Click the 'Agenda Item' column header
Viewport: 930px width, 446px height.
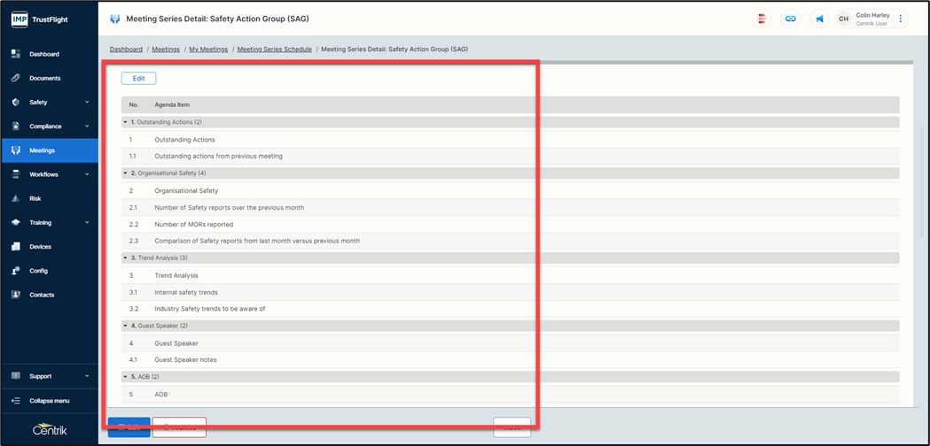coord(172,104)
